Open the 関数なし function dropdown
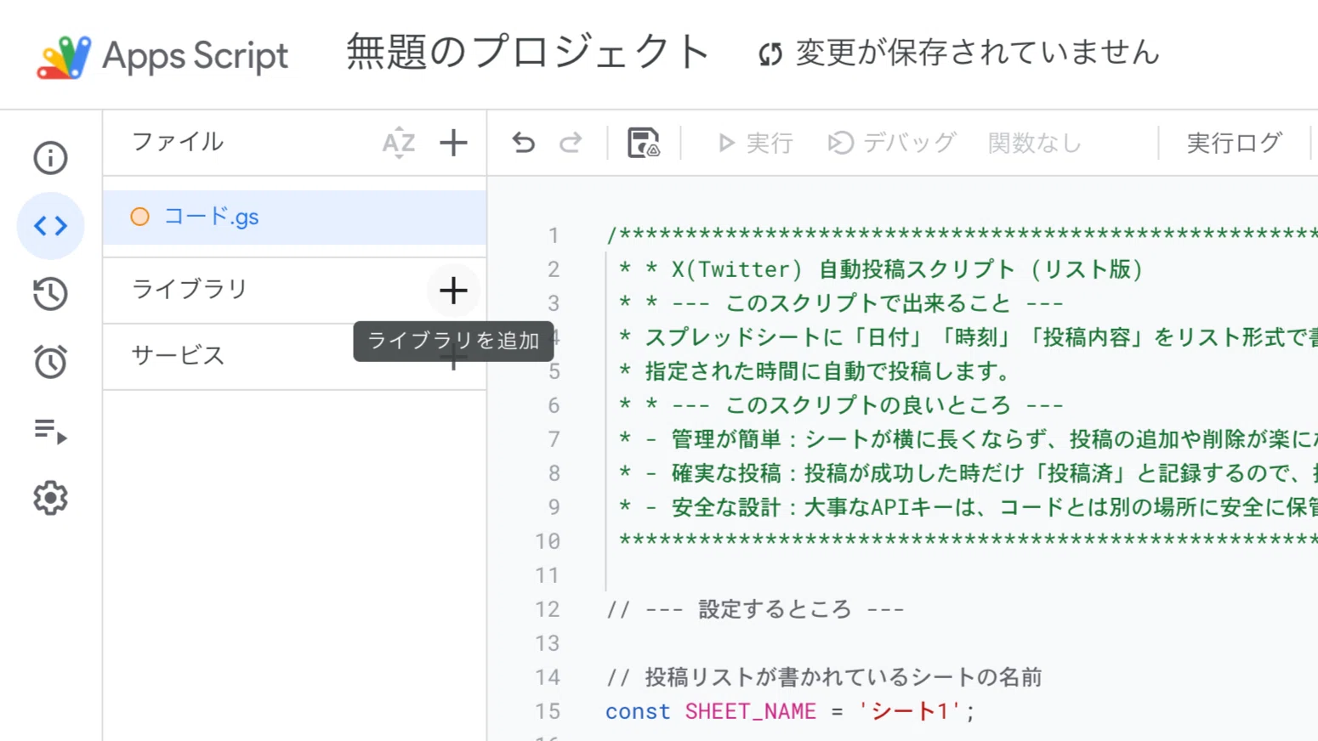Image resolution: width=1318 pixels, height=741 pixels. pos(1034,143)
